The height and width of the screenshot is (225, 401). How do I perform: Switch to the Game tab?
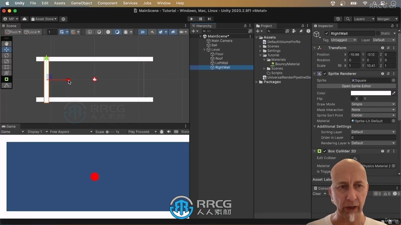click(x=8, y=127)
